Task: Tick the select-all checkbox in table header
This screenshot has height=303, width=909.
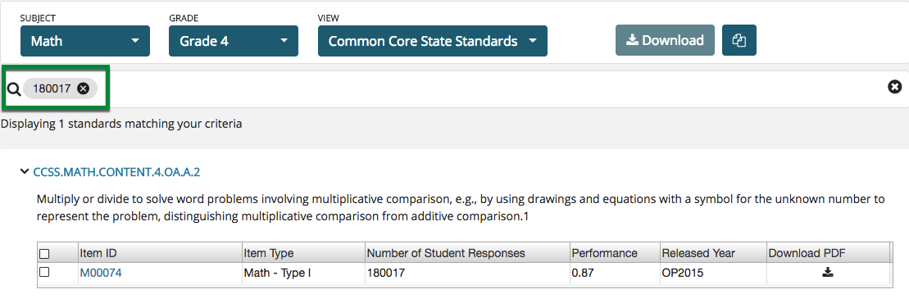Action: (44, 254)
